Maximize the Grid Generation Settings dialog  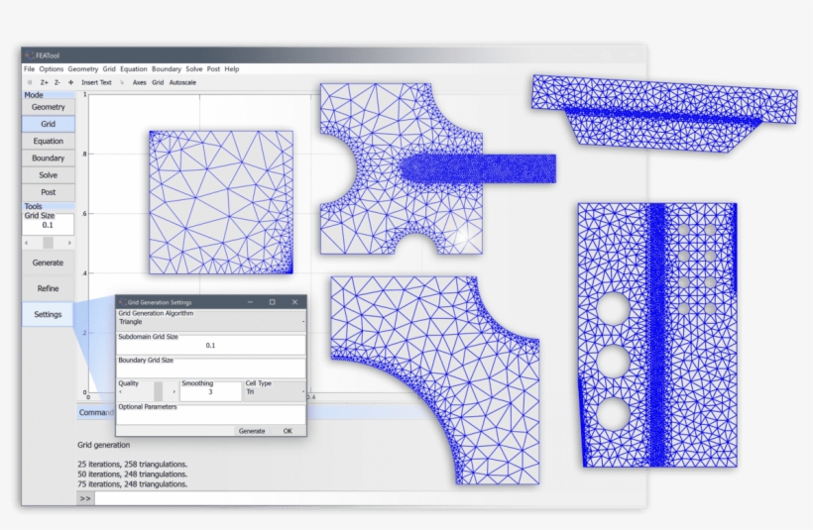pyautogui.click(x=273, y=302)
